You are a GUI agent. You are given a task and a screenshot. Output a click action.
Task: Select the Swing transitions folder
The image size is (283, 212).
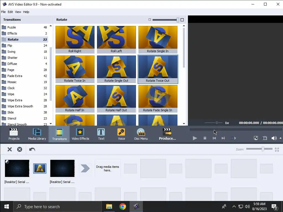[24, 52]
